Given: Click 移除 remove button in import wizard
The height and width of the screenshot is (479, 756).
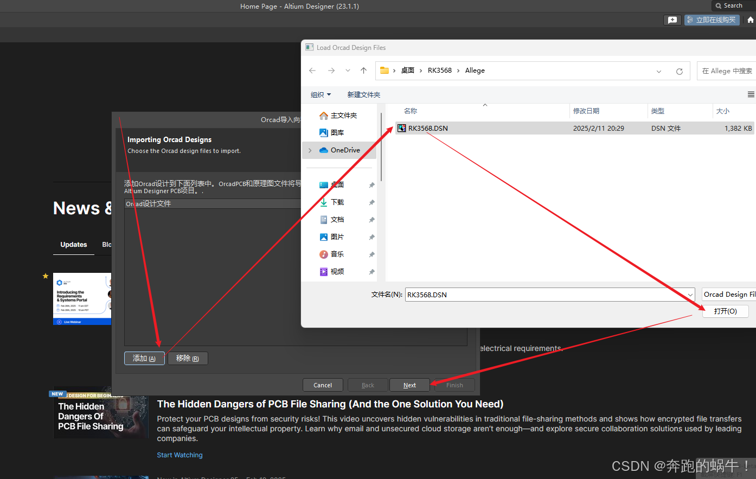Looking at the screenshot, I should (188, 359).
